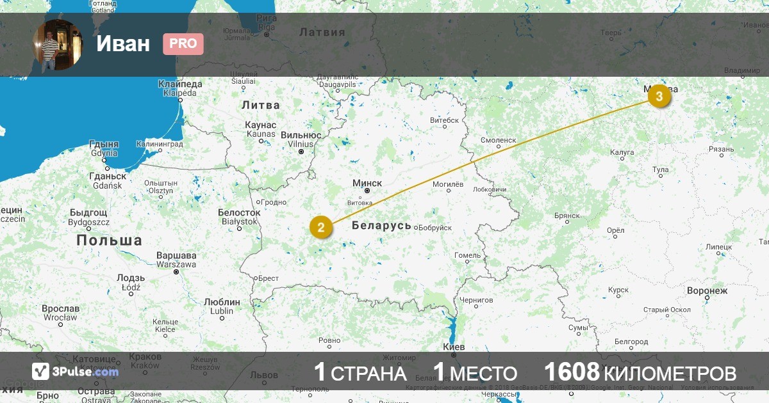Click the Варшава city marker
This screenshot has height=403, width=769.
pos(176,272)
